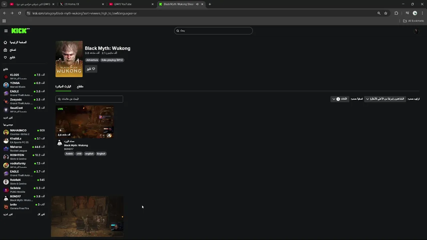This screenshot has height=240, width=427.
Task: Open the All Bookmarks folder
Action: (x=413, y=21)
